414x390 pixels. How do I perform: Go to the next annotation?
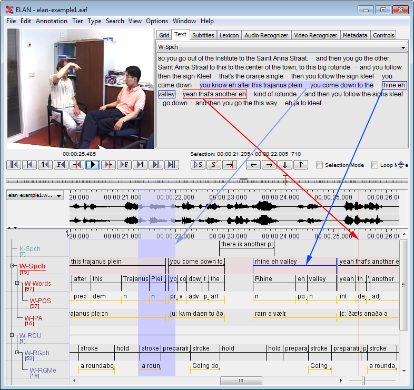point(269,165)
